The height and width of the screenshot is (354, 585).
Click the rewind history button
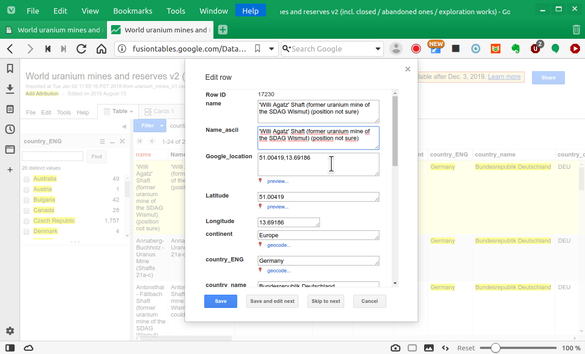tap(48, 49)
